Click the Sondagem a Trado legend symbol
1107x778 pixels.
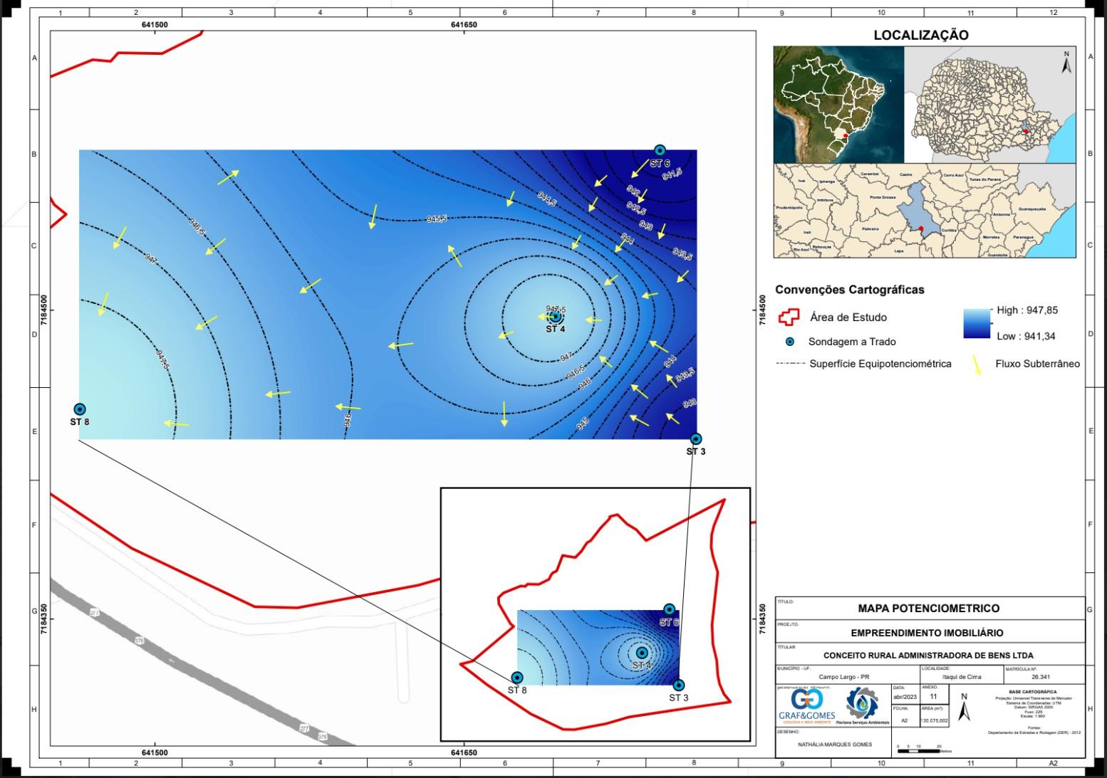click(789, 342)
